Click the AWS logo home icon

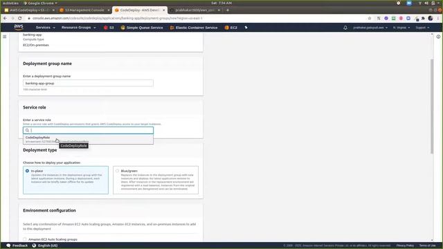click(x=19, y=27)
